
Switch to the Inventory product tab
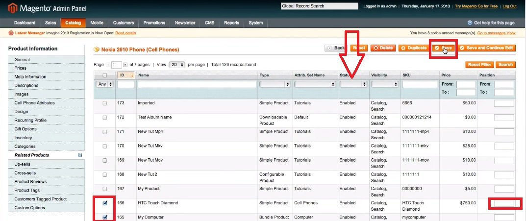pos(47,138)
